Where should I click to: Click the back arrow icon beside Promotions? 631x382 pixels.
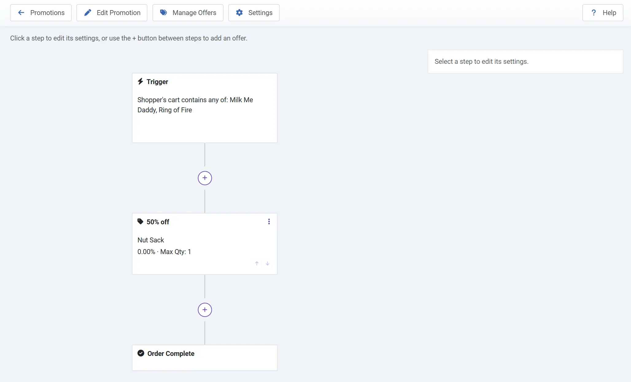(x=21, y=13)
